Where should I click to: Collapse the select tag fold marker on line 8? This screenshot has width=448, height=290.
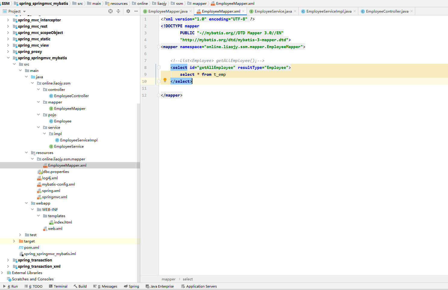[159, 67]
